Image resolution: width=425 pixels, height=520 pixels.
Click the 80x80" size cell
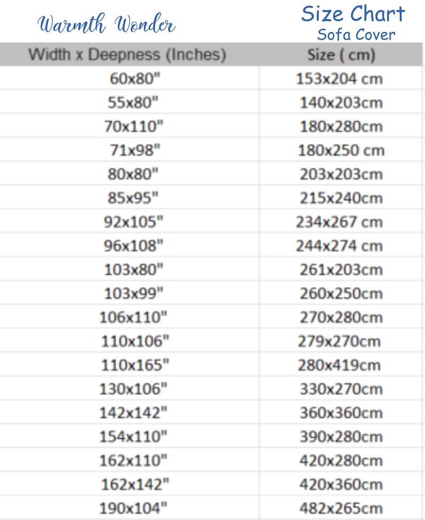pyautogui.click(x=130, y=174)
